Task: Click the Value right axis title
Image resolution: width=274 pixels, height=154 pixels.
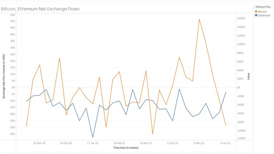Action: pyautogui.click(x=249, y=76)
